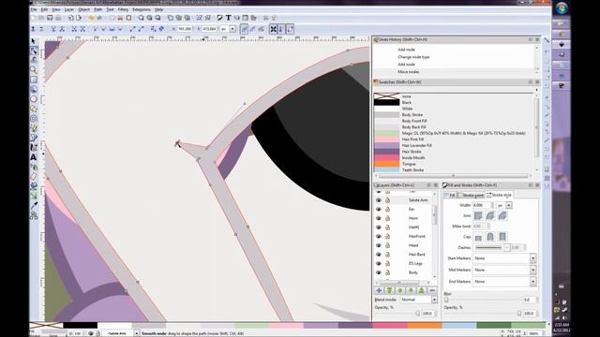Click the Save document toolbar icon
This screenshot has height=337, width=600.
(50, 18)
